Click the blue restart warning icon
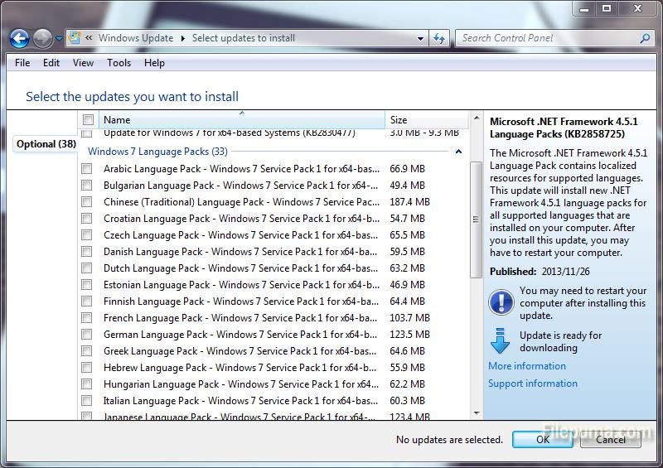The height and width of the screenshot is (468, 663). 501,302
